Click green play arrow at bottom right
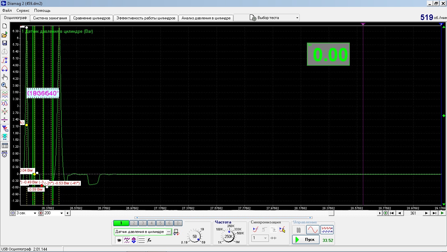The height and width of the screenshot is (252, 447). pyautogui.click(x=442, y=213)
